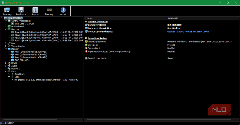This screenshot has height=125, width=240.
Task: Click the Windows 11 Professional build text
Action: click(x=199, y=42)
